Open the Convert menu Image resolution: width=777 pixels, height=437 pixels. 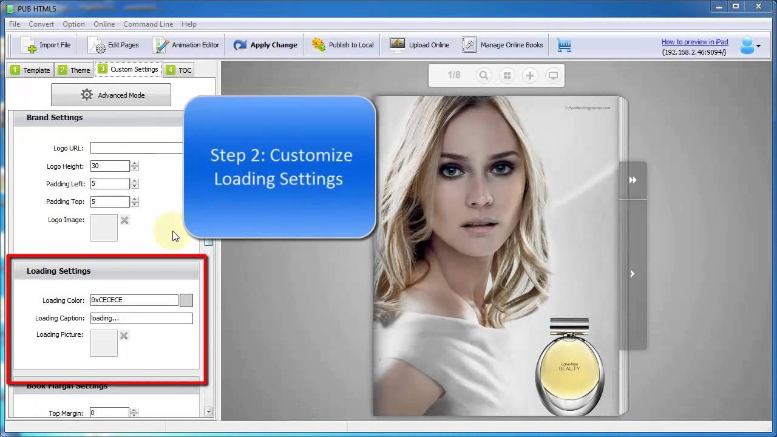(41, 24)
